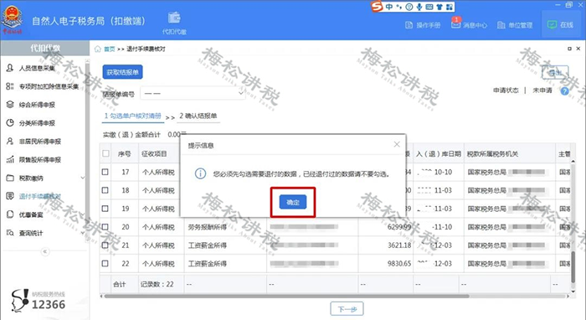The width and height of the screenshot is (586, 320).
Task: Check the box for row 19
Action: pos(105,209)
